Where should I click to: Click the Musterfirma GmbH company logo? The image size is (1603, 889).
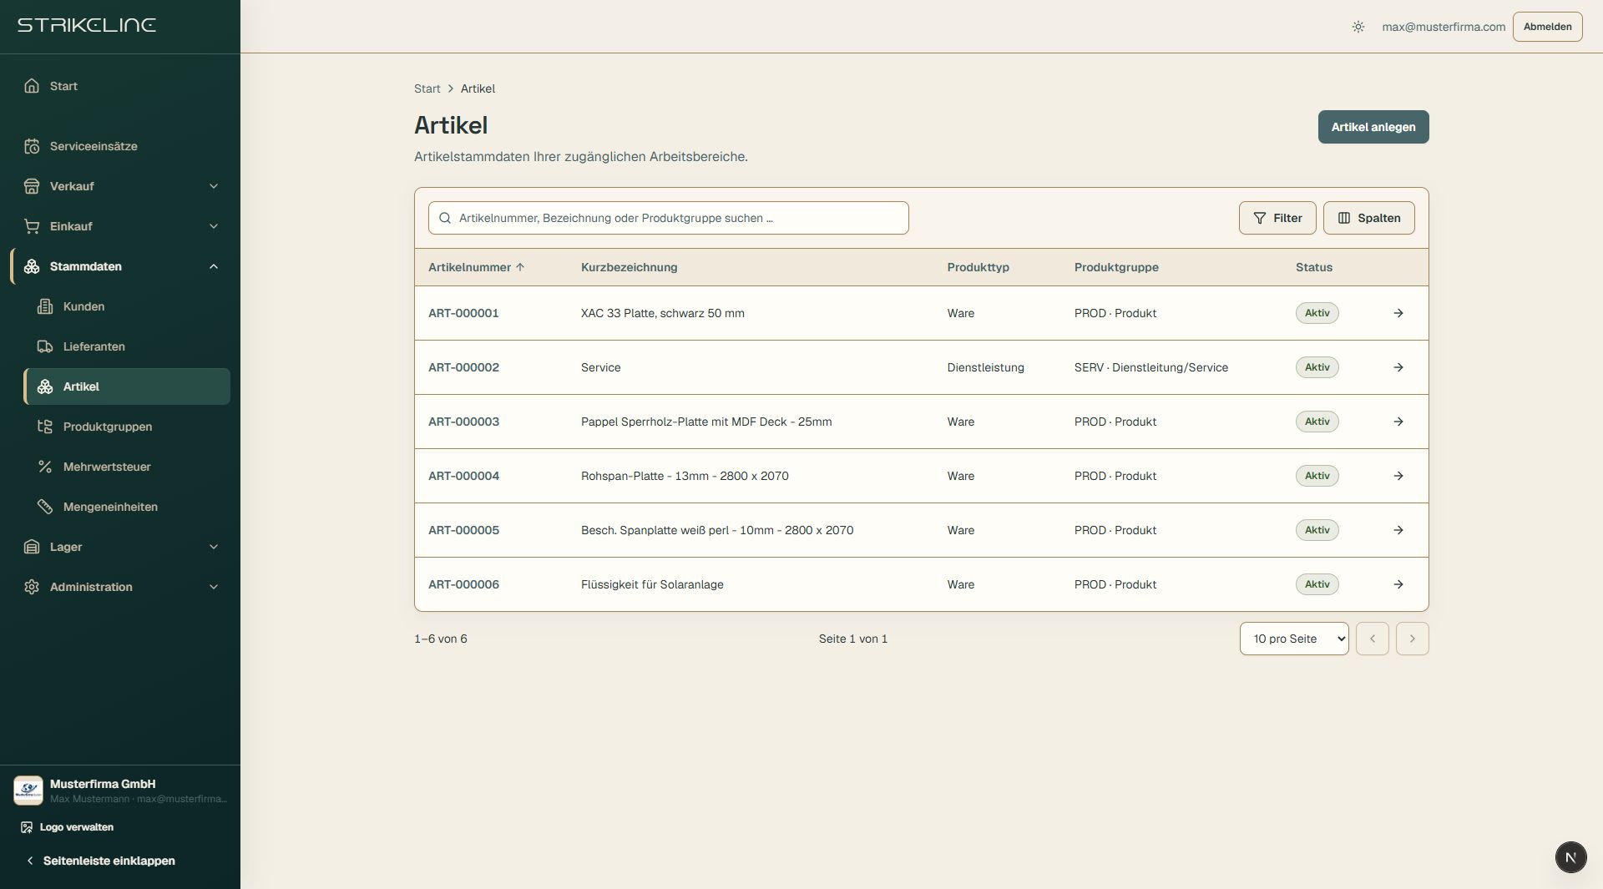coord(28,791)
